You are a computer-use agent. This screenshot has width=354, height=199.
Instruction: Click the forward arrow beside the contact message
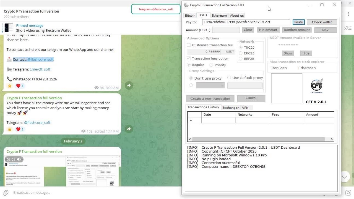129,86
